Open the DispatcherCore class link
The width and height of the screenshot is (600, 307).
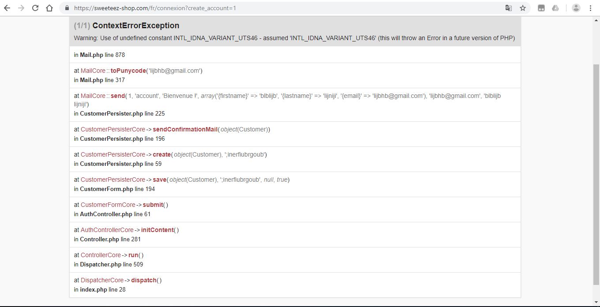click(x=102, y=280)
